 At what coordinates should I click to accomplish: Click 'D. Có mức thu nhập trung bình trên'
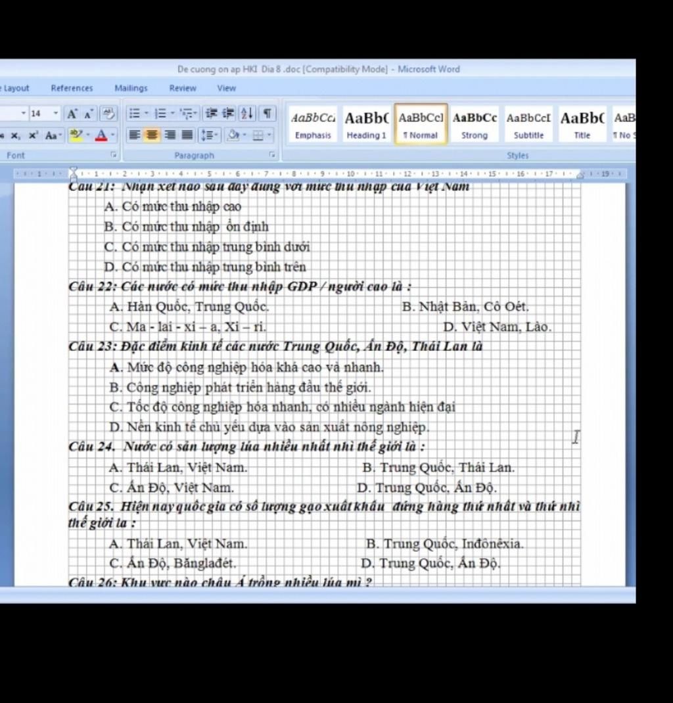tap(205, 267)
